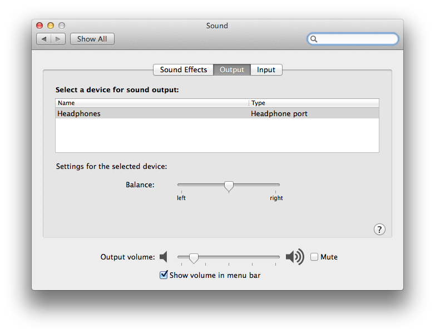Close the Sound window with red button
This screenshot has height=334, width=435.
pyautogui.click(x=39, y=26)
